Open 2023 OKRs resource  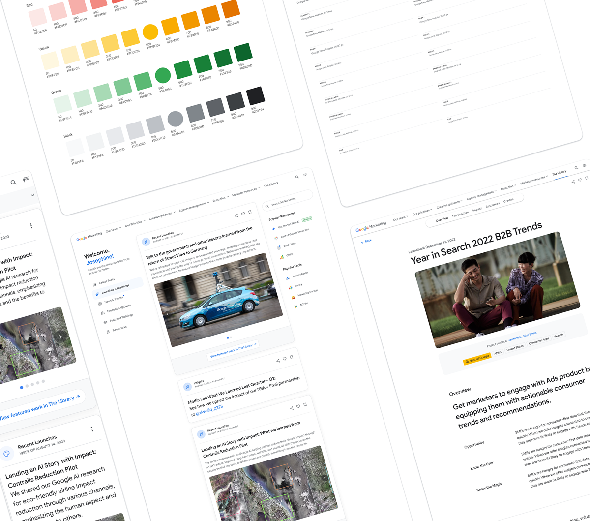coord(286,246)
